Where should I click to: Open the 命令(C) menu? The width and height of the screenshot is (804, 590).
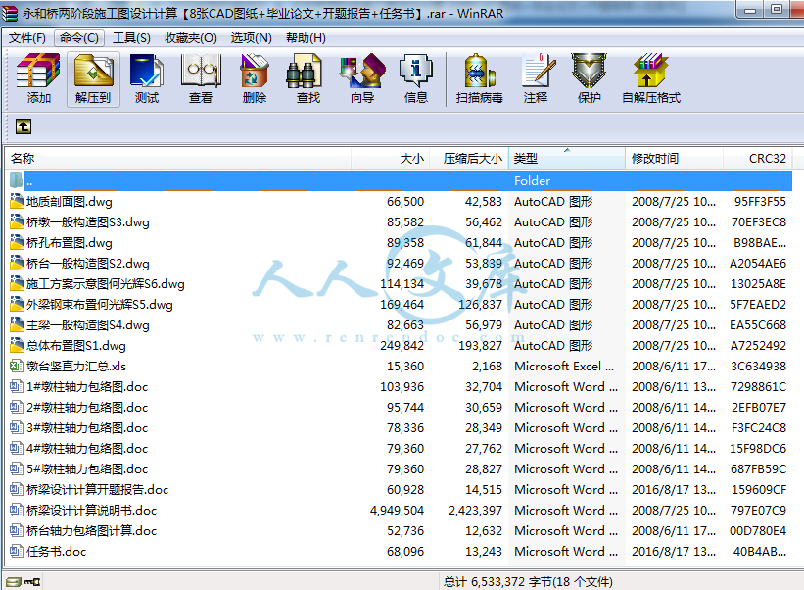pos(79,38)
